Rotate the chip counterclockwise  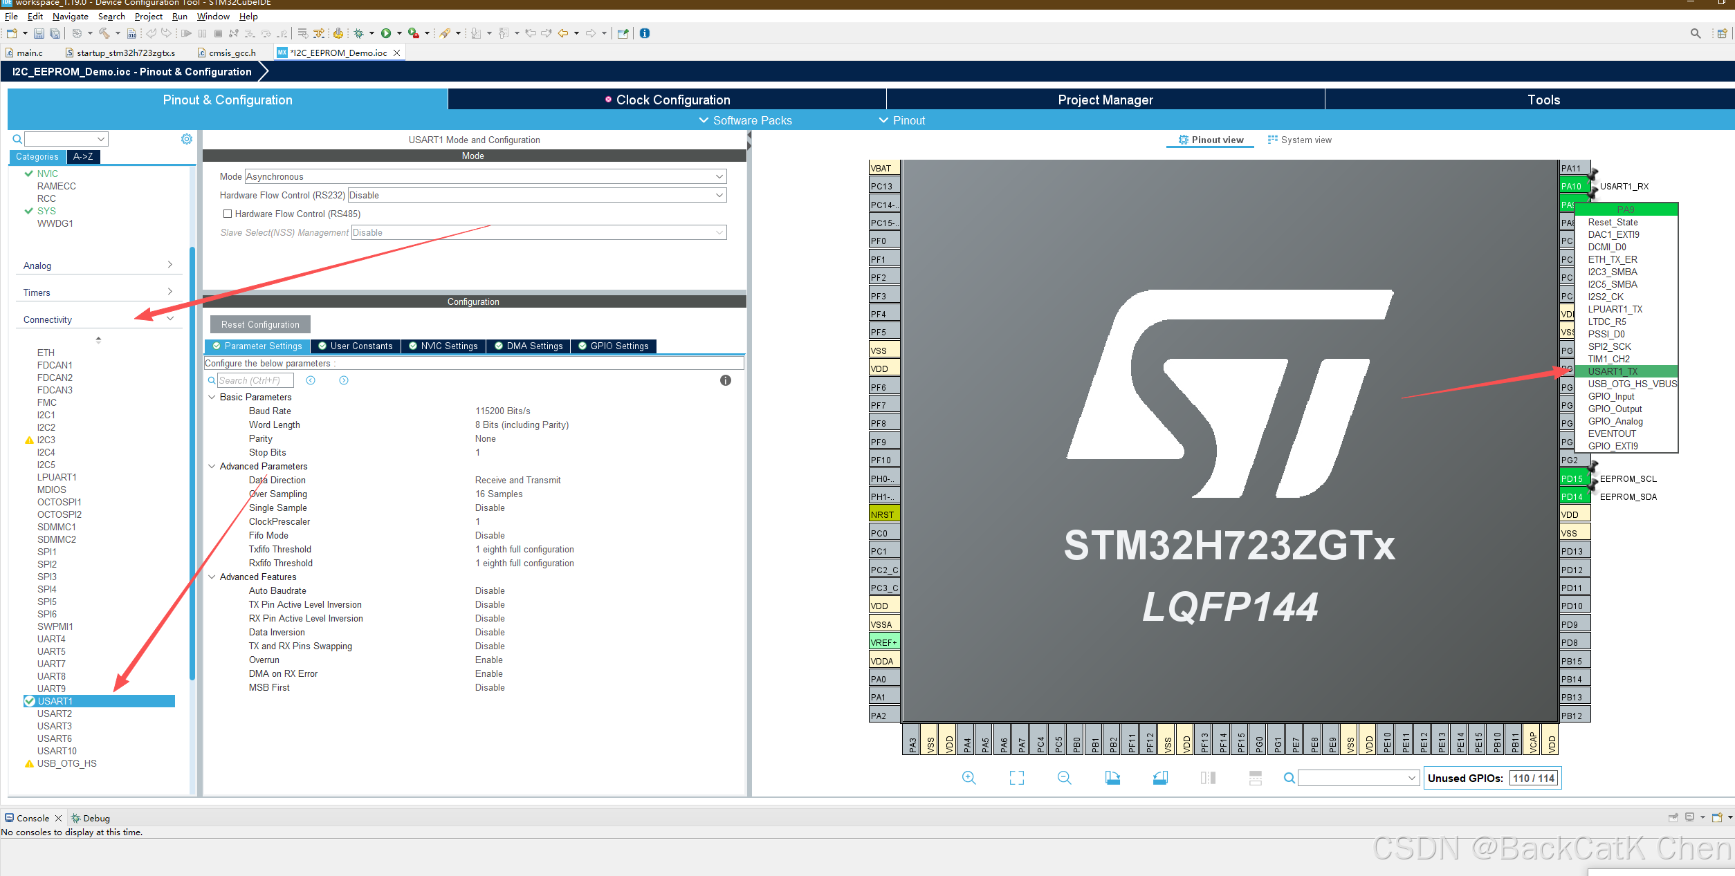point(1160,778)
